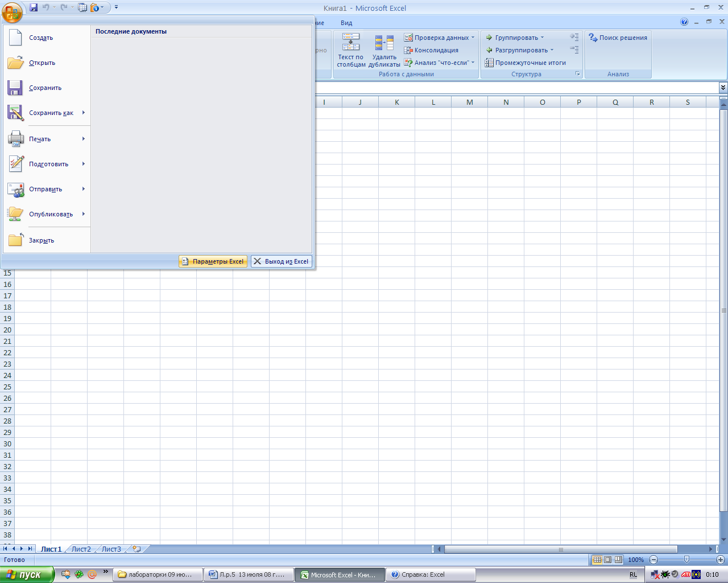
Task: Expand the formula bar with the chevron
Action: pos(723,87)
